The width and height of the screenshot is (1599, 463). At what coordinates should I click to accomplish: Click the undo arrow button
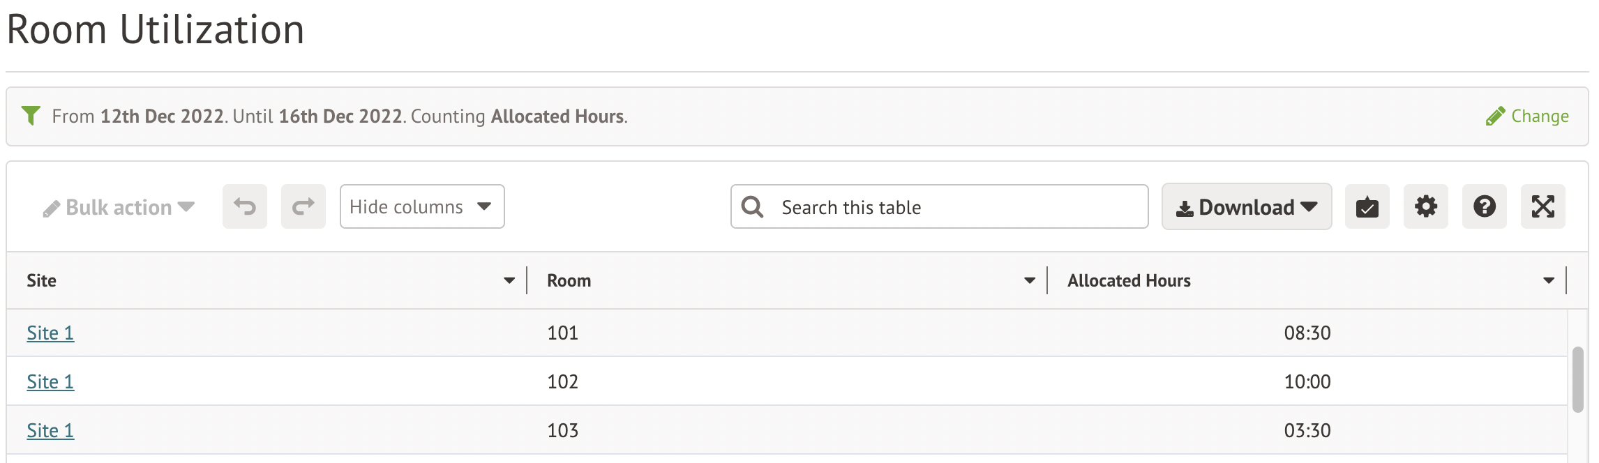click(244, 206)
